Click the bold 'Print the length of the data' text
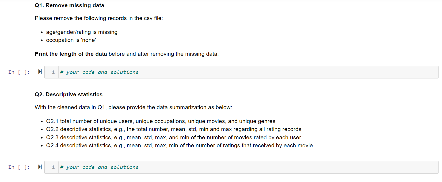Screen dimensions: 442x182 tap(71, 54)
